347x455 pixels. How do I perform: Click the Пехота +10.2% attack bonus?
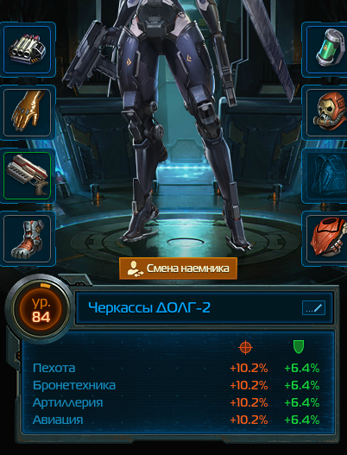249,369
